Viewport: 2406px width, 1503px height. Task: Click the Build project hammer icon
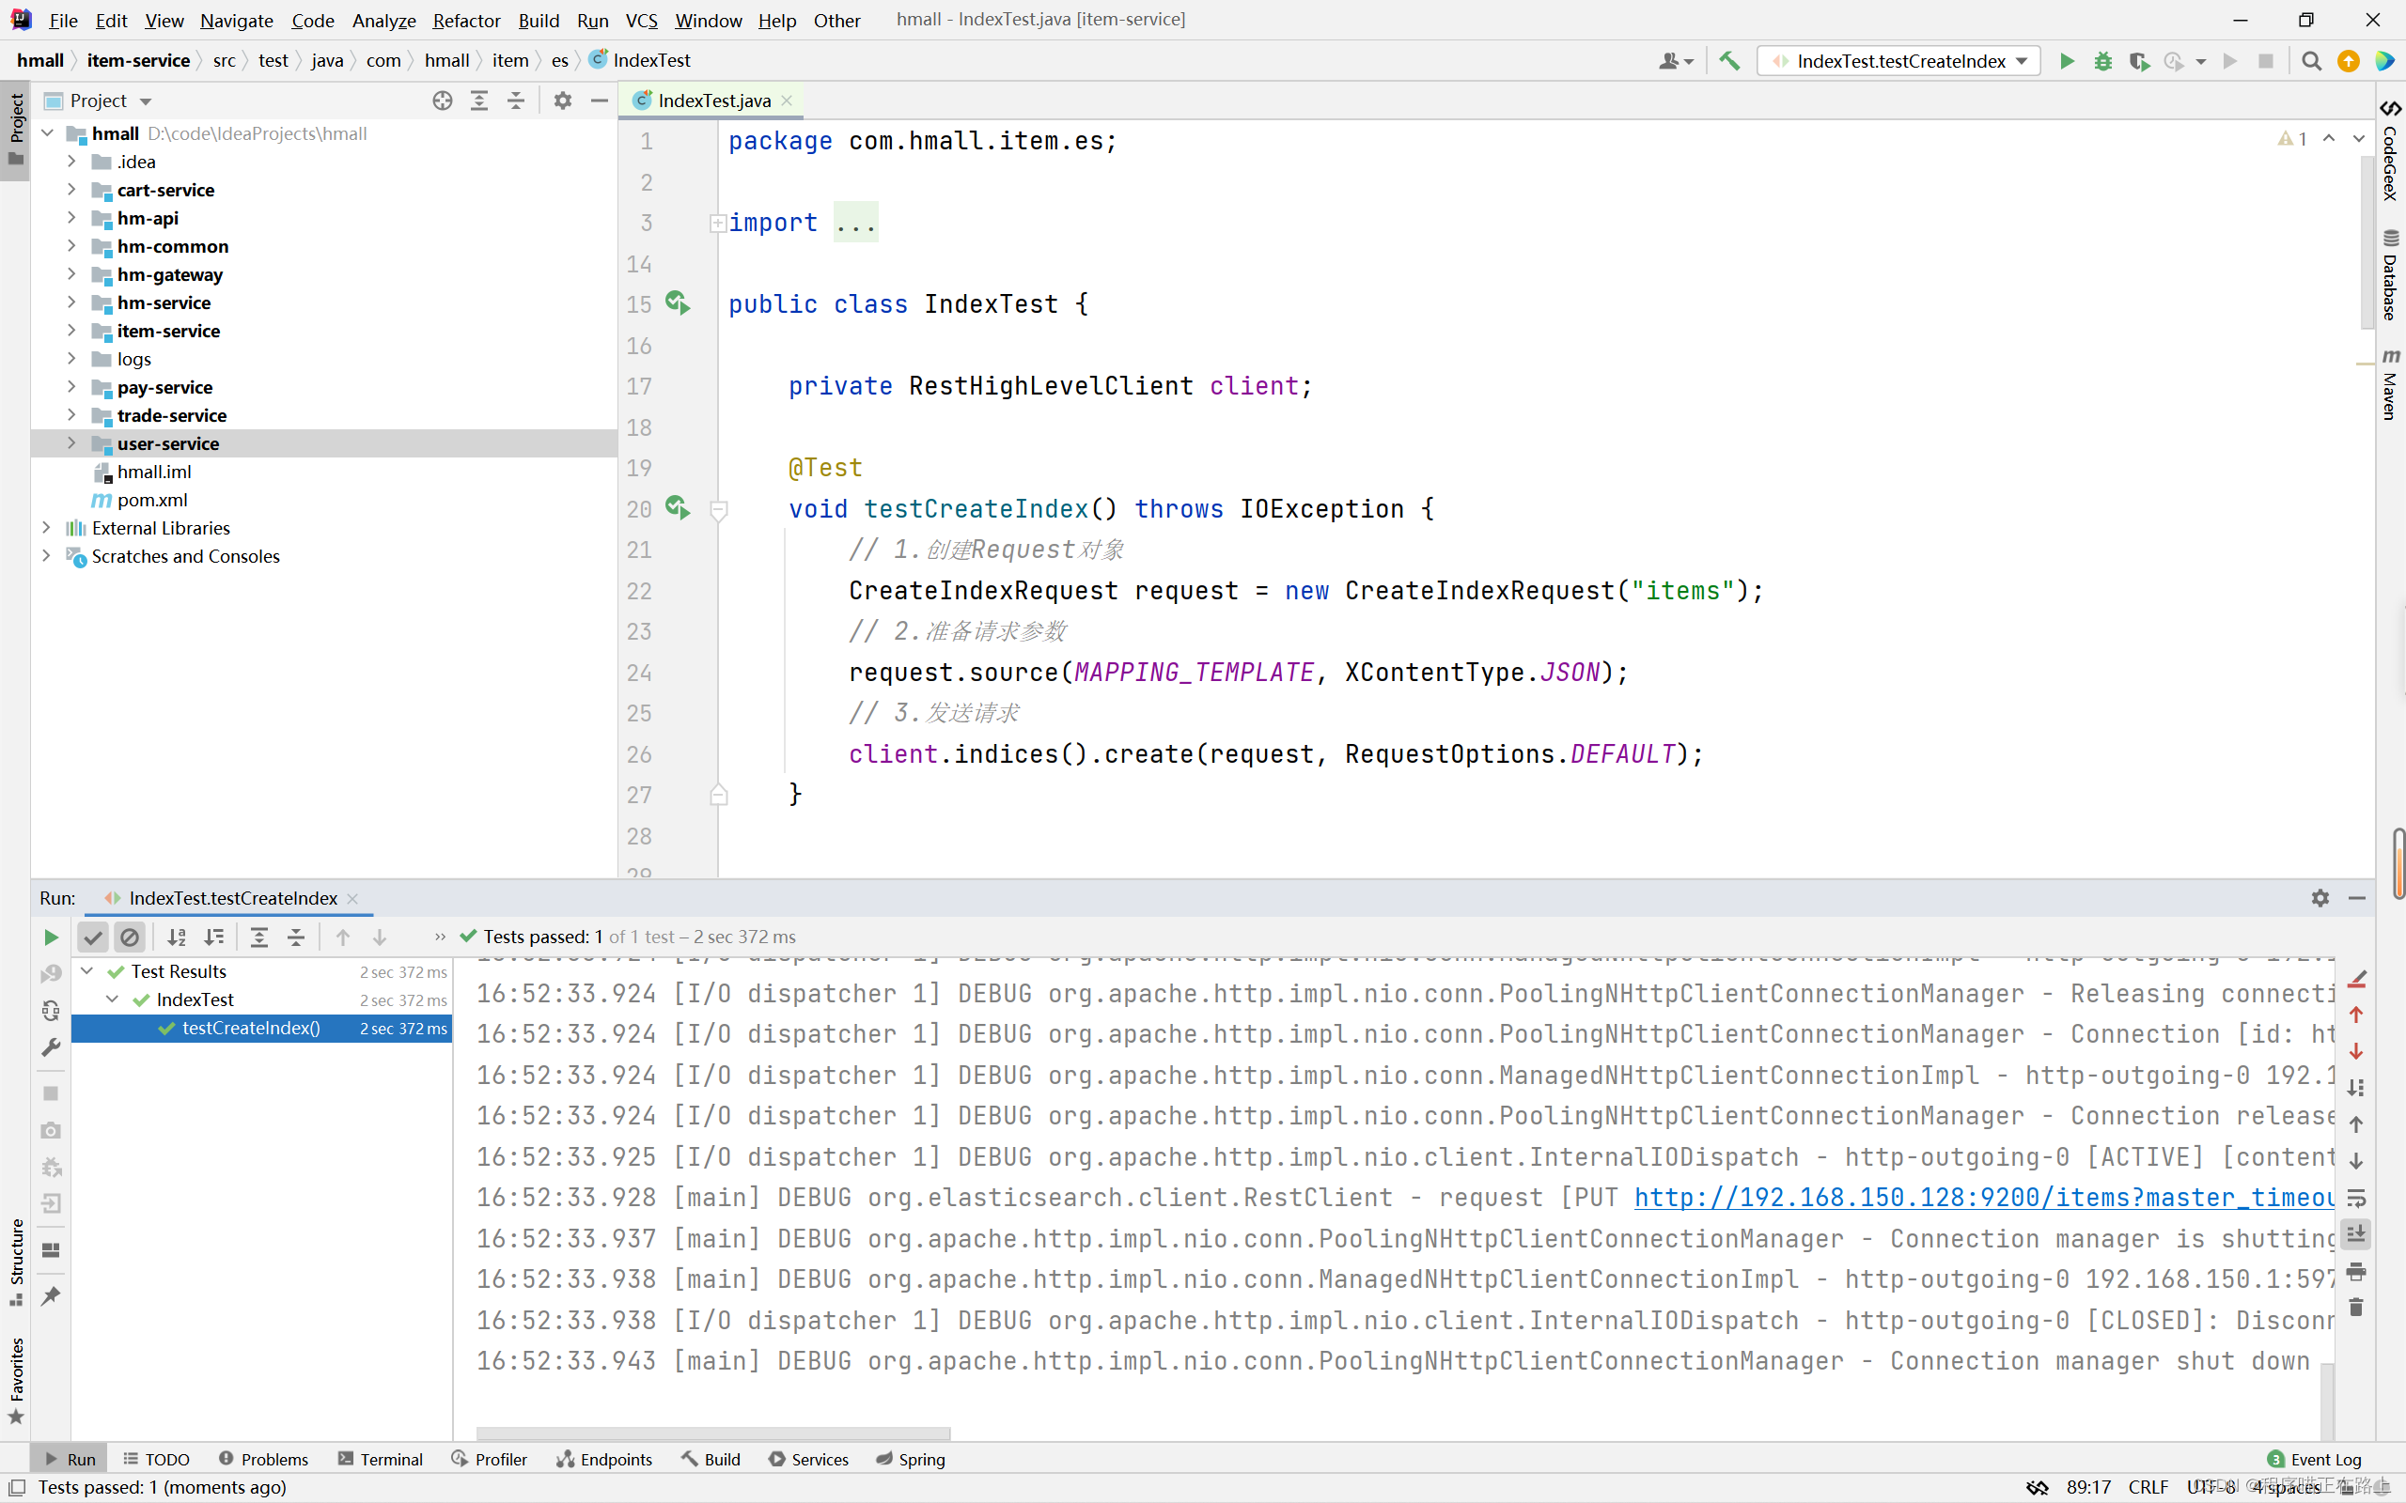tap(1729, 61)
